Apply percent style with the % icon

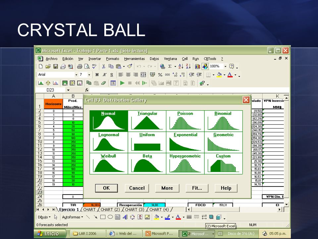pos(160,75)
